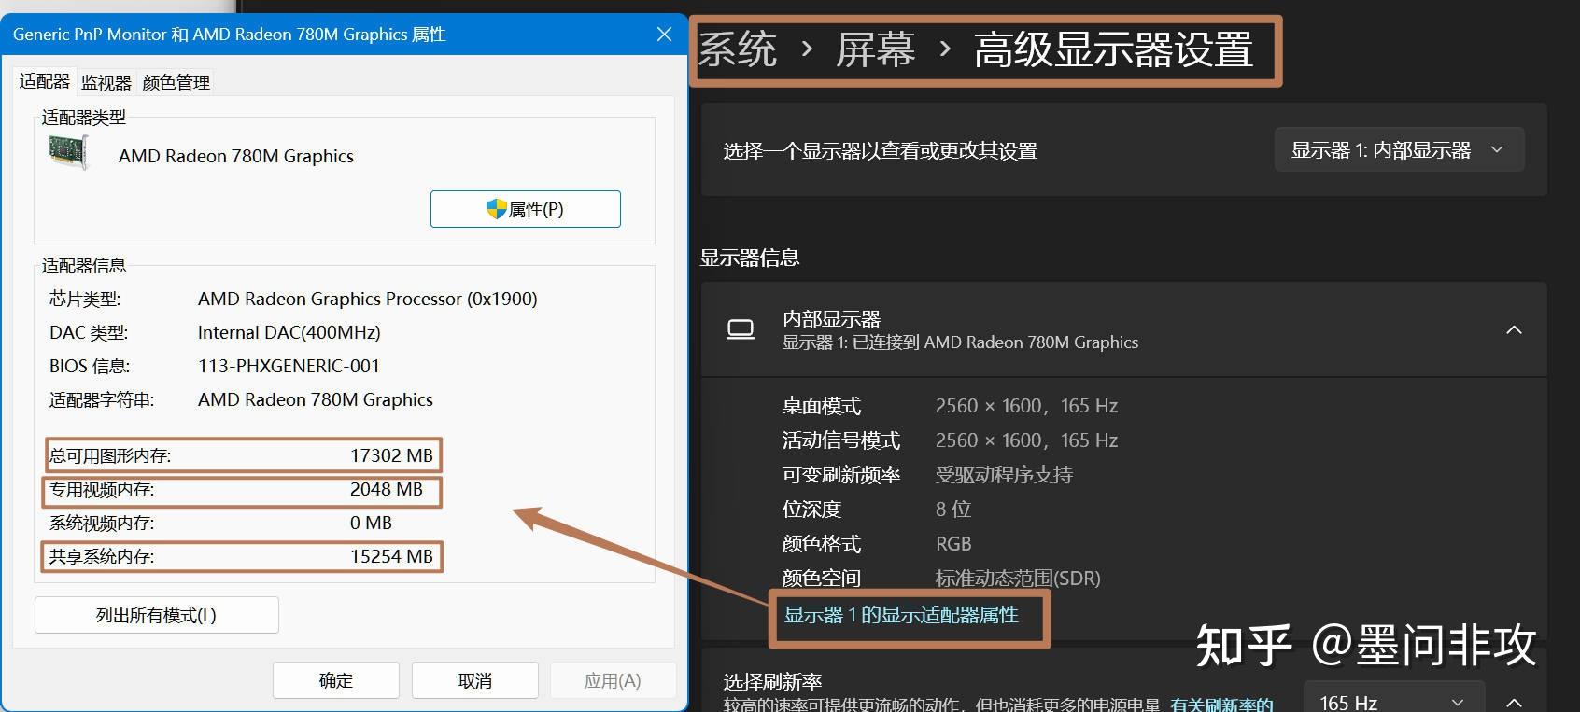Click the adapter card icon beside AMD Radeon 780M Graphics
The width and height of the screenshot is (1580, 712).
point(68,151)
